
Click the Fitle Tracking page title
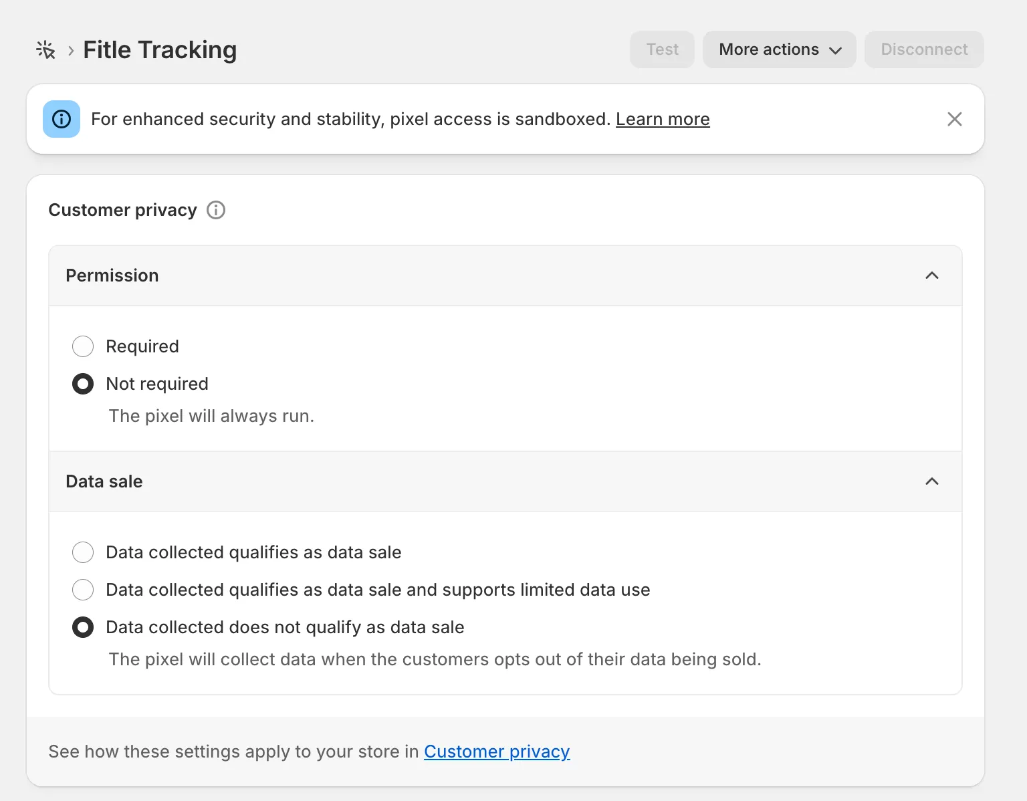(160, 50)
